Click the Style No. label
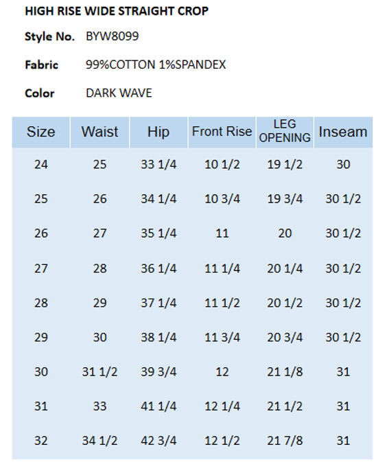376x462 pixels. click(x=50, y=36)
